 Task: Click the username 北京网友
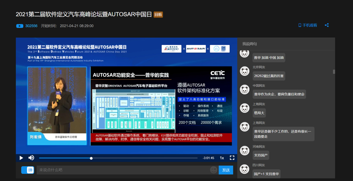[x=259, y=67]
